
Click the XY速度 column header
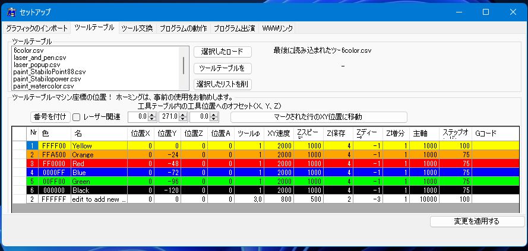click(x=279, y=134)
